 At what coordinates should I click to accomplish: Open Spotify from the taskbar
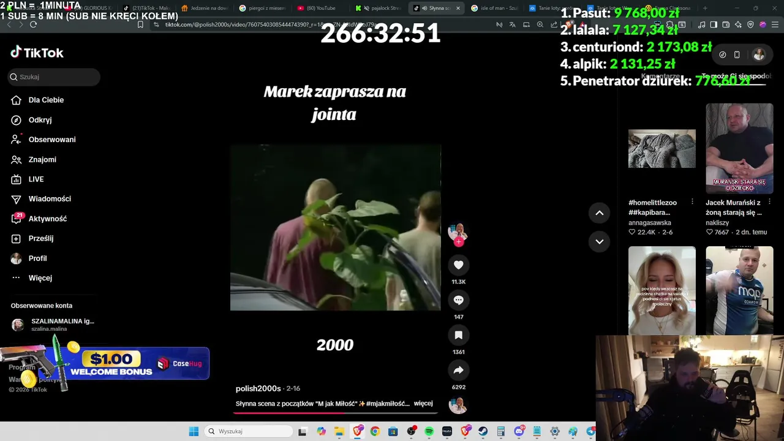coord(429,431)
